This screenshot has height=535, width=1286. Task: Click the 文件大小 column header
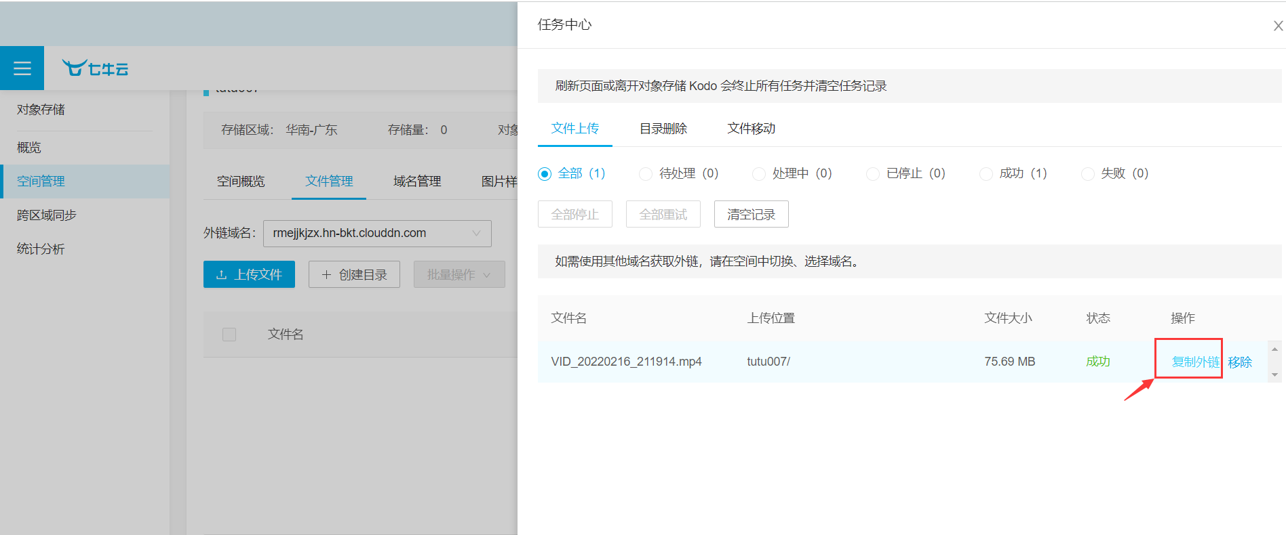(1009, 318)
